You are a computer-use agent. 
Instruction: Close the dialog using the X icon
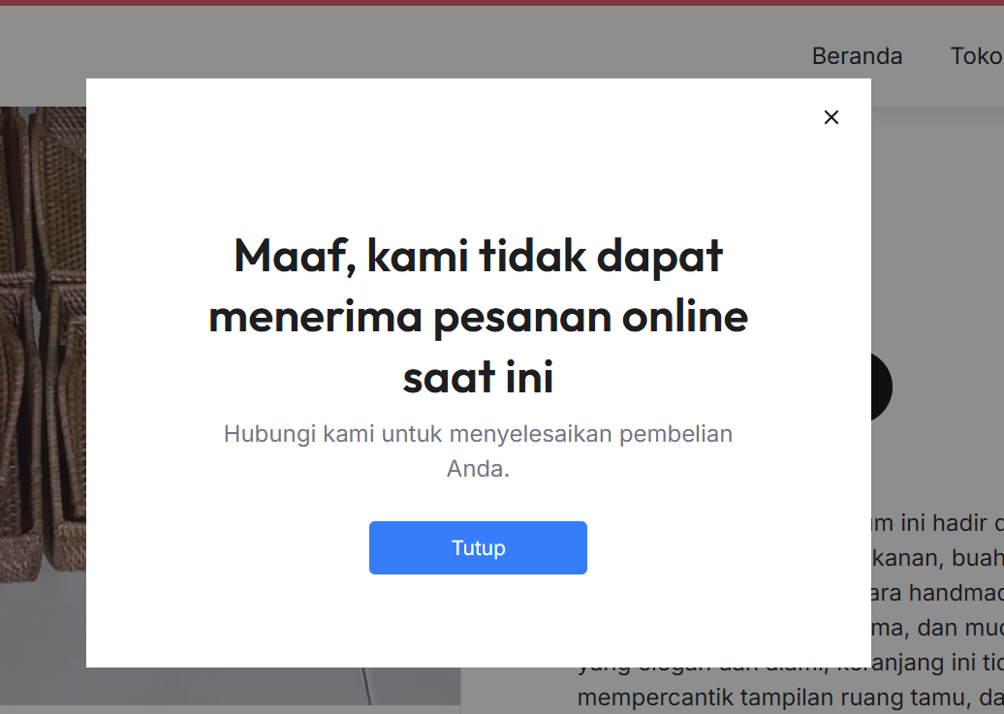tap(831, 117)
